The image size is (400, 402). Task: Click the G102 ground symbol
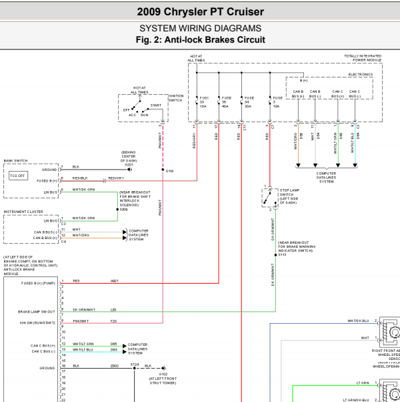[x=163, y=368]
